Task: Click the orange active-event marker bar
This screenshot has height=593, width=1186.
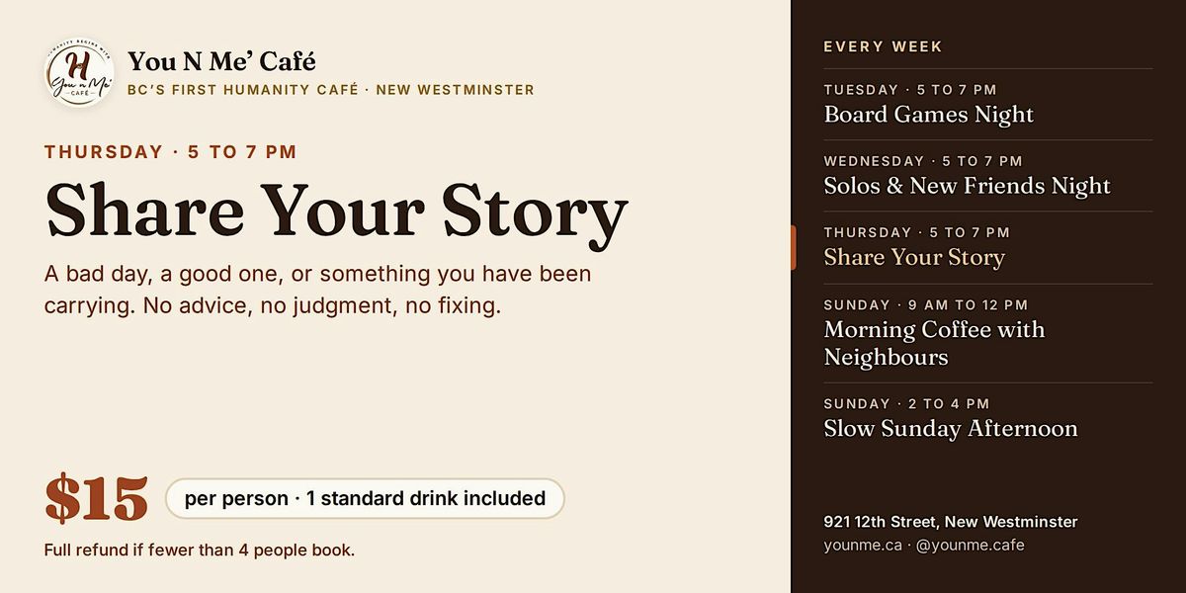Action: [793, 247]
